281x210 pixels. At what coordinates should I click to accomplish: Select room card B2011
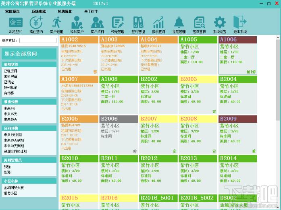click(119, 174)
